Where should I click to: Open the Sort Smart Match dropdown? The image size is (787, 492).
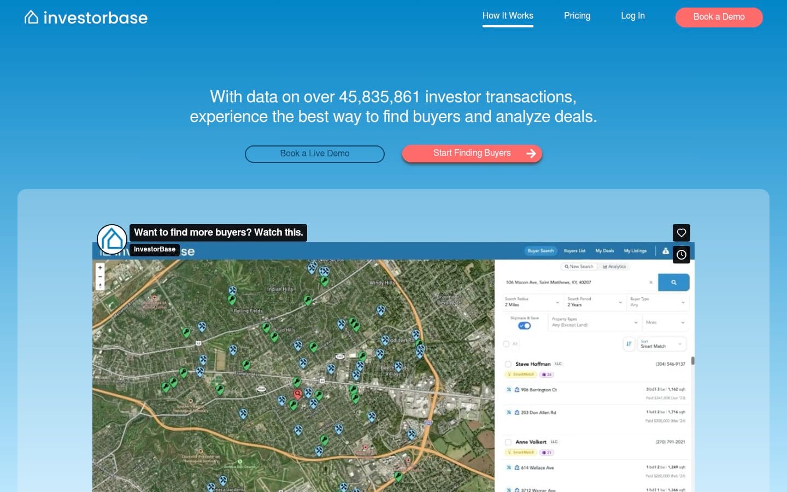tap(662, 344)
